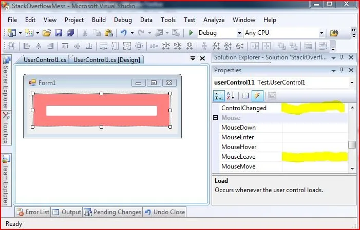Switch to the UserControl1.cs tab

pyautogui.click(x=45, y=60)
